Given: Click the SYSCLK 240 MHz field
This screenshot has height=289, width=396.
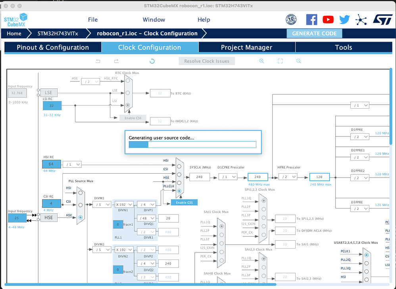Looking at the screenshot, I should pyautogui.click(x=200, y=177).
